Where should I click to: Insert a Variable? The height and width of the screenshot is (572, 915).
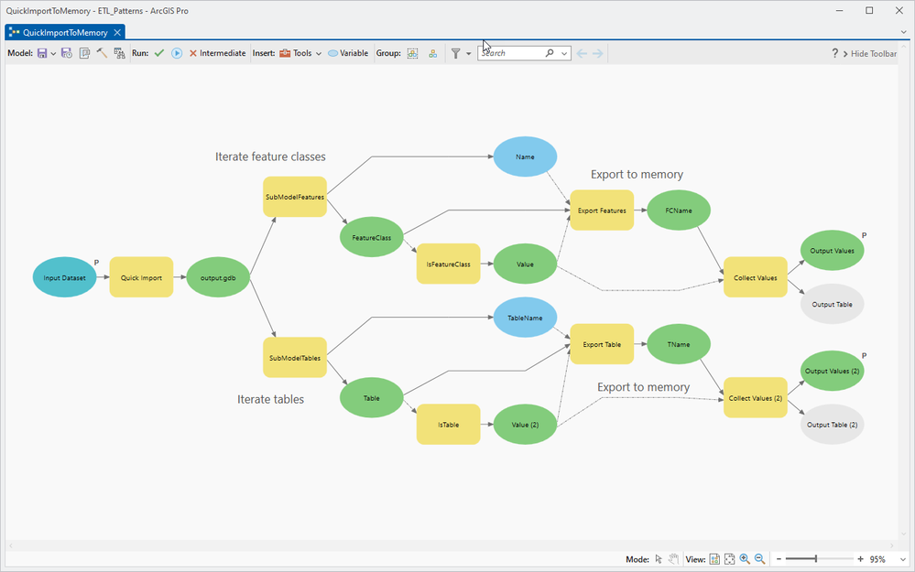click(x=348, y=53)
